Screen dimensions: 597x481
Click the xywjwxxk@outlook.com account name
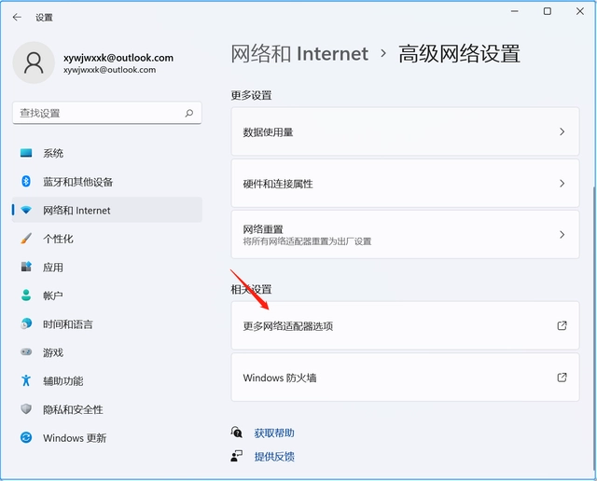pyautogui.click(x=118, y=58)
